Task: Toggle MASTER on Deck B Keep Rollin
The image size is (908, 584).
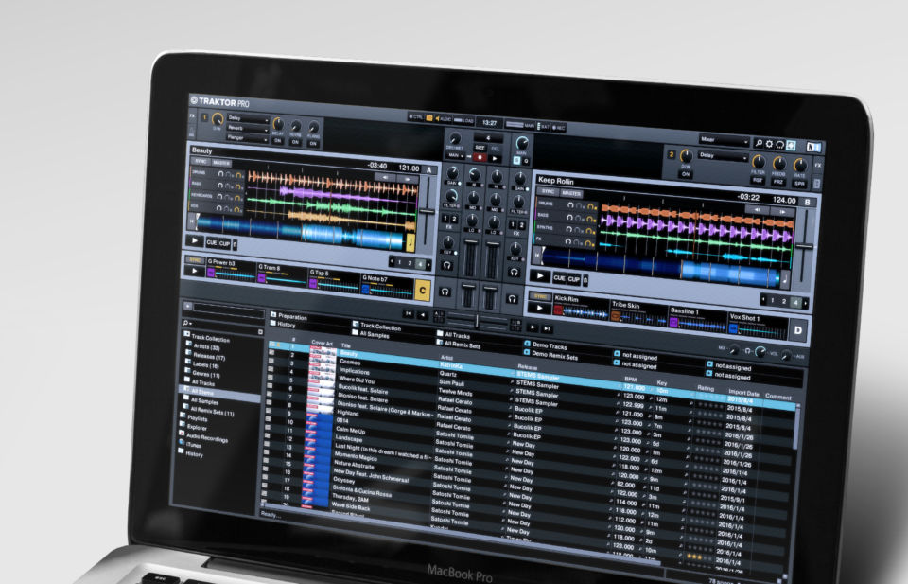Action: 572,193
